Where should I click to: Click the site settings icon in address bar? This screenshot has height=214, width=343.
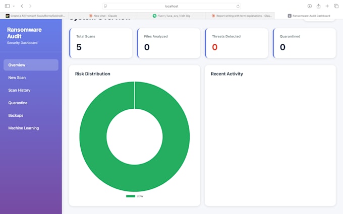tap(105, 7)
